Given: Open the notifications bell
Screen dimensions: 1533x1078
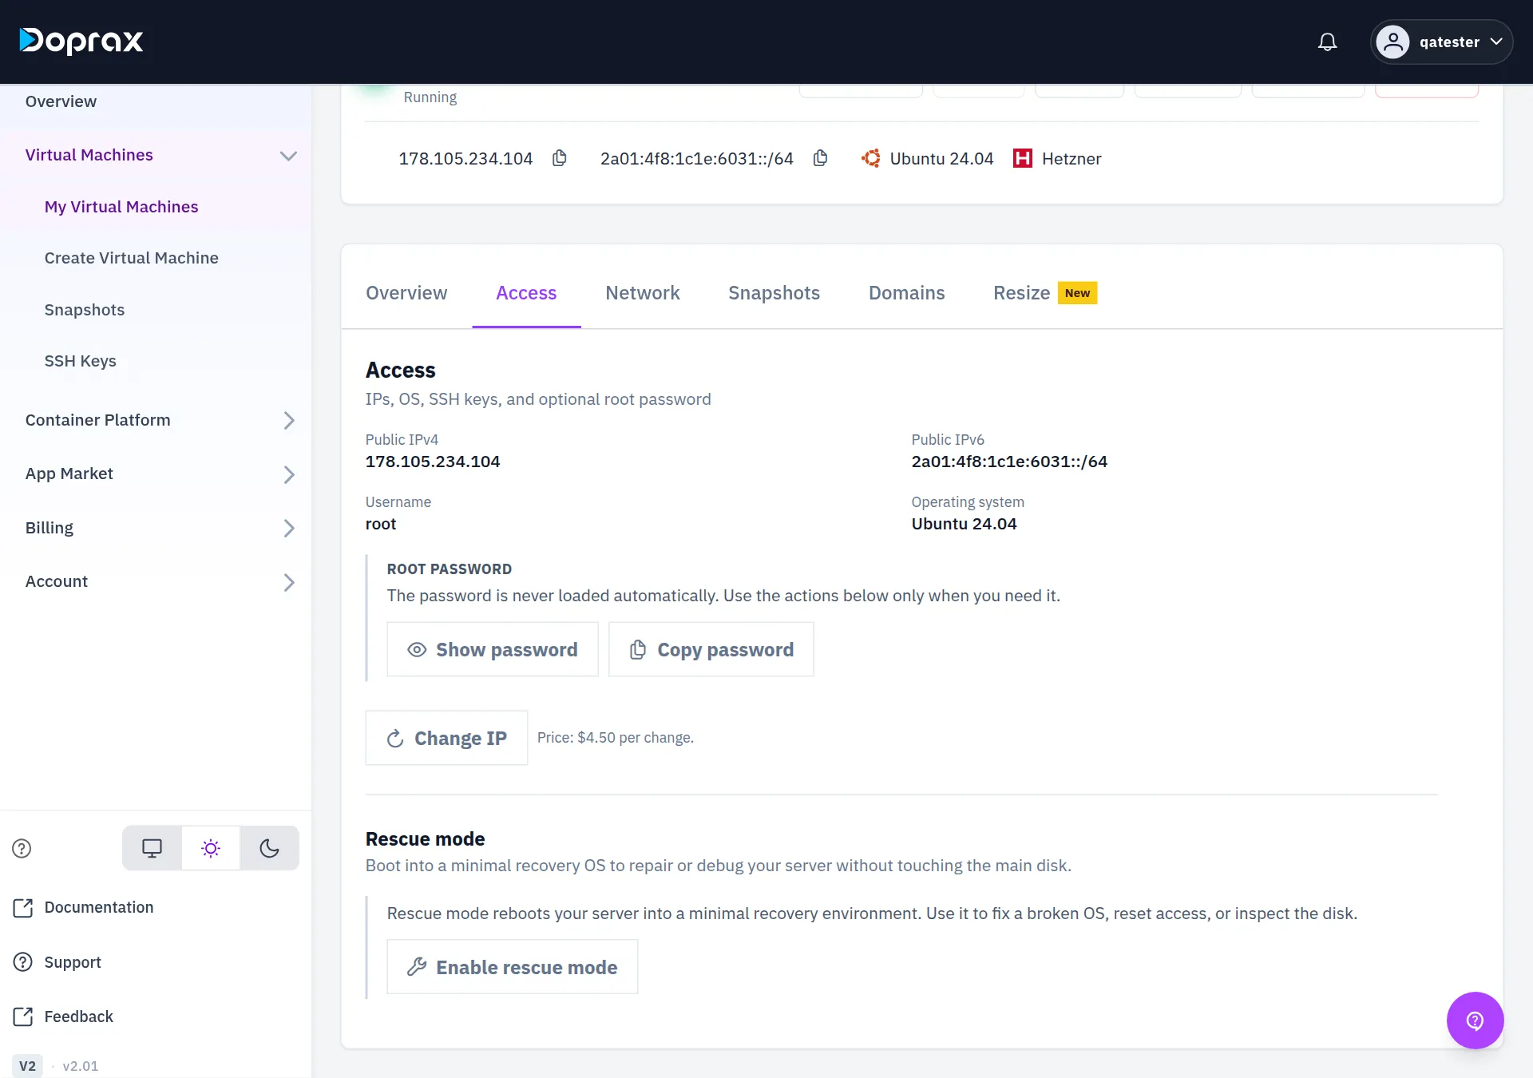Looking at the screenshot, I should click(1327, 42).
